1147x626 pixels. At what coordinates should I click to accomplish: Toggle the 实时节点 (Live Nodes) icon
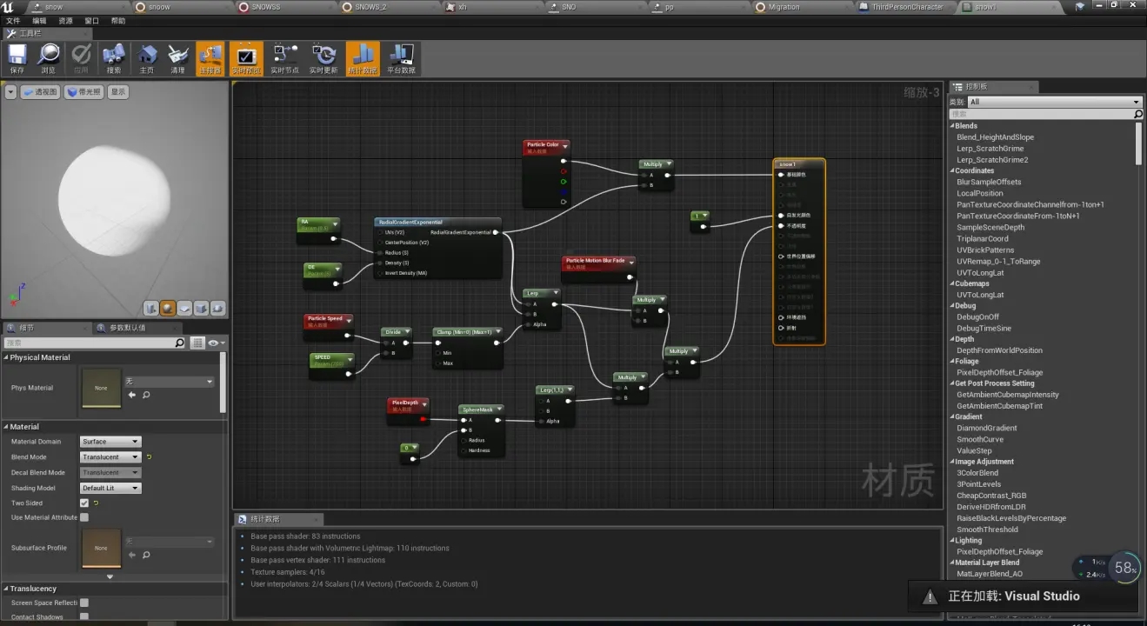point(284,57)
